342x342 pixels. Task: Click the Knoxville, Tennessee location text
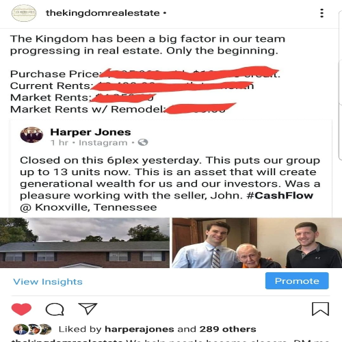96,207
